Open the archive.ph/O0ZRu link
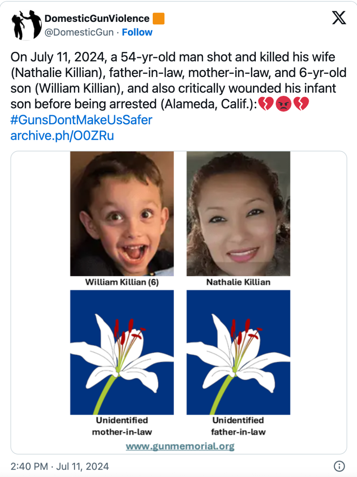The height and width of the screenshot is (477, 357). (x=62, y=136)
